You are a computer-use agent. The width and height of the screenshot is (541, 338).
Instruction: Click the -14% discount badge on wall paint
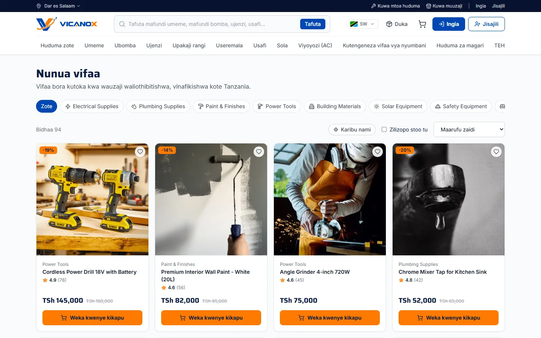coord(167,150)
